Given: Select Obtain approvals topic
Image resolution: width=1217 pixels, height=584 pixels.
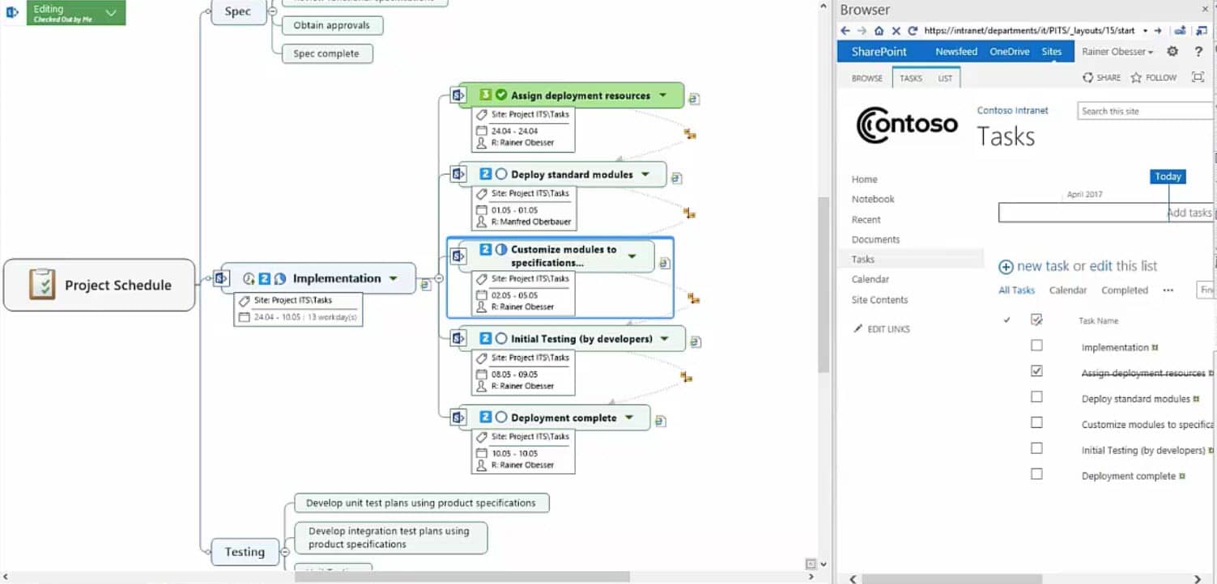Looking at the screenshot, I should pyautogui.click(x=332, y=25).
